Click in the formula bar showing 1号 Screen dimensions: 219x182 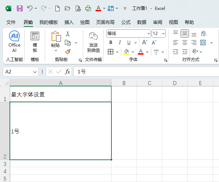146,72
